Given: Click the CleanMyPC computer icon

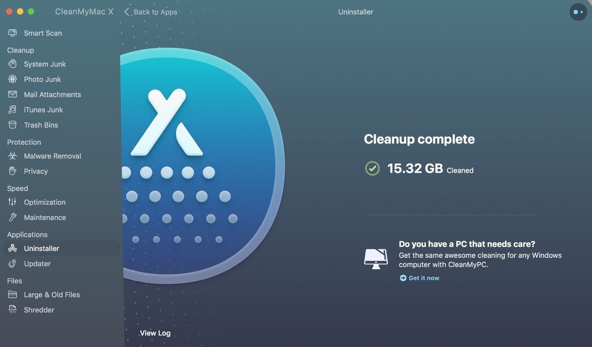Looking at the screenshot, I should [x=376, y=258].
